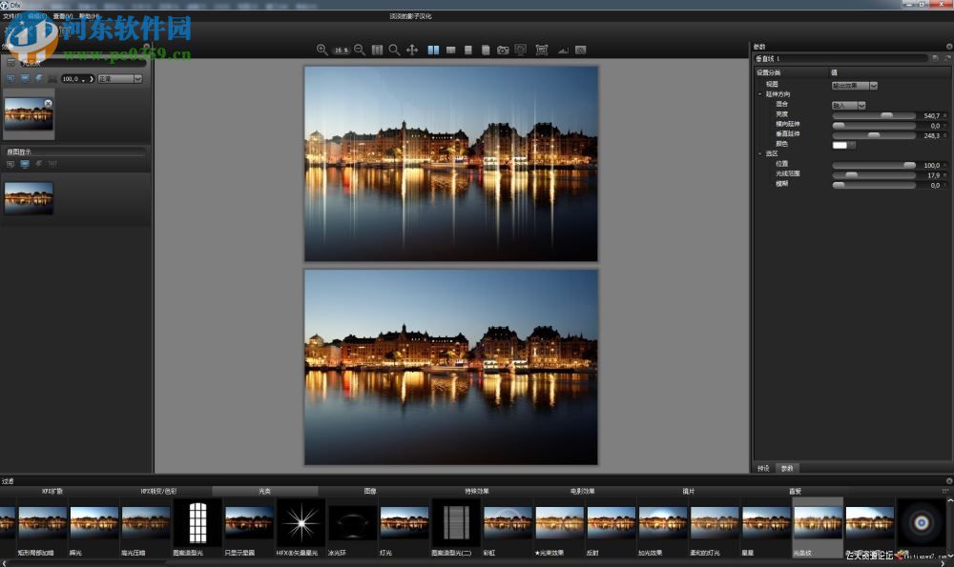
Task: Open the 光类 filter category tab
Action: [264, 491]
